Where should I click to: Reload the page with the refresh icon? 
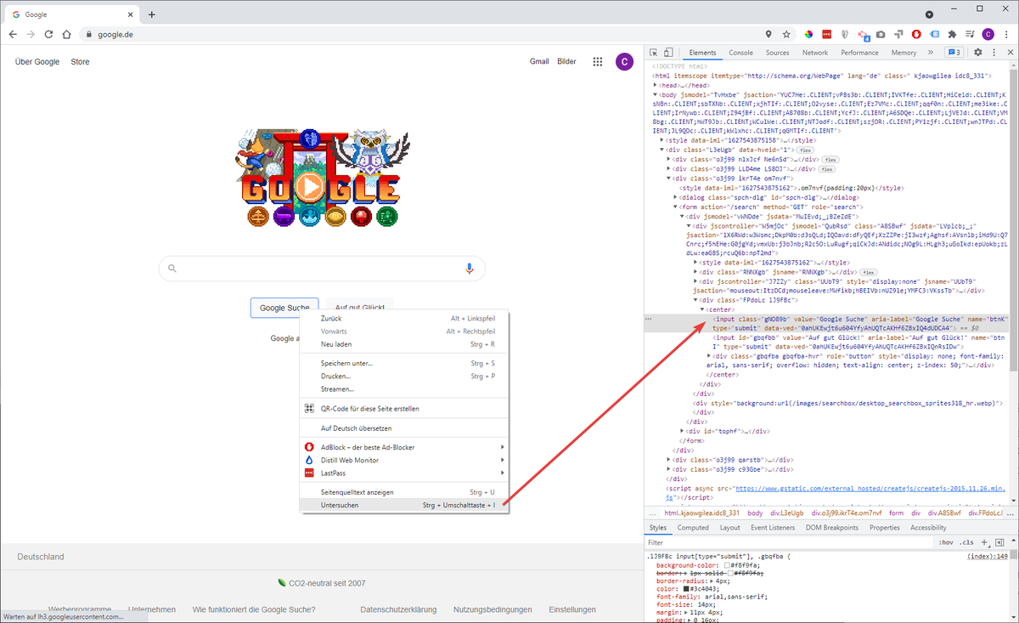49,35
